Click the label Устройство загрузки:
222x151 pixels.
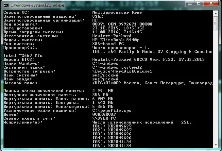29,71
